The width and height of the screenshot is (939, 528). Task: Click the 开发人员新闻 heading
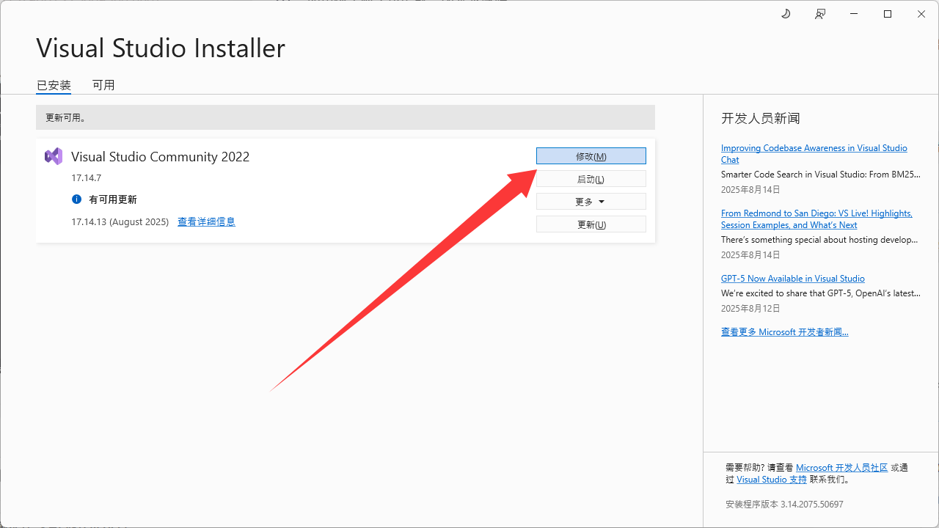[761, 118]
